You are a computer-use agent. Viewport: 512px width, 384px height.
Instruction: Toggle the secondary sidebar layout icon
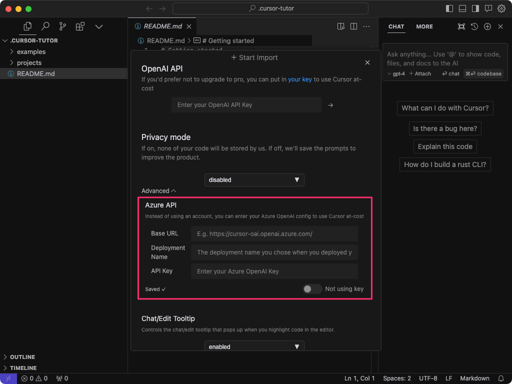475,8
